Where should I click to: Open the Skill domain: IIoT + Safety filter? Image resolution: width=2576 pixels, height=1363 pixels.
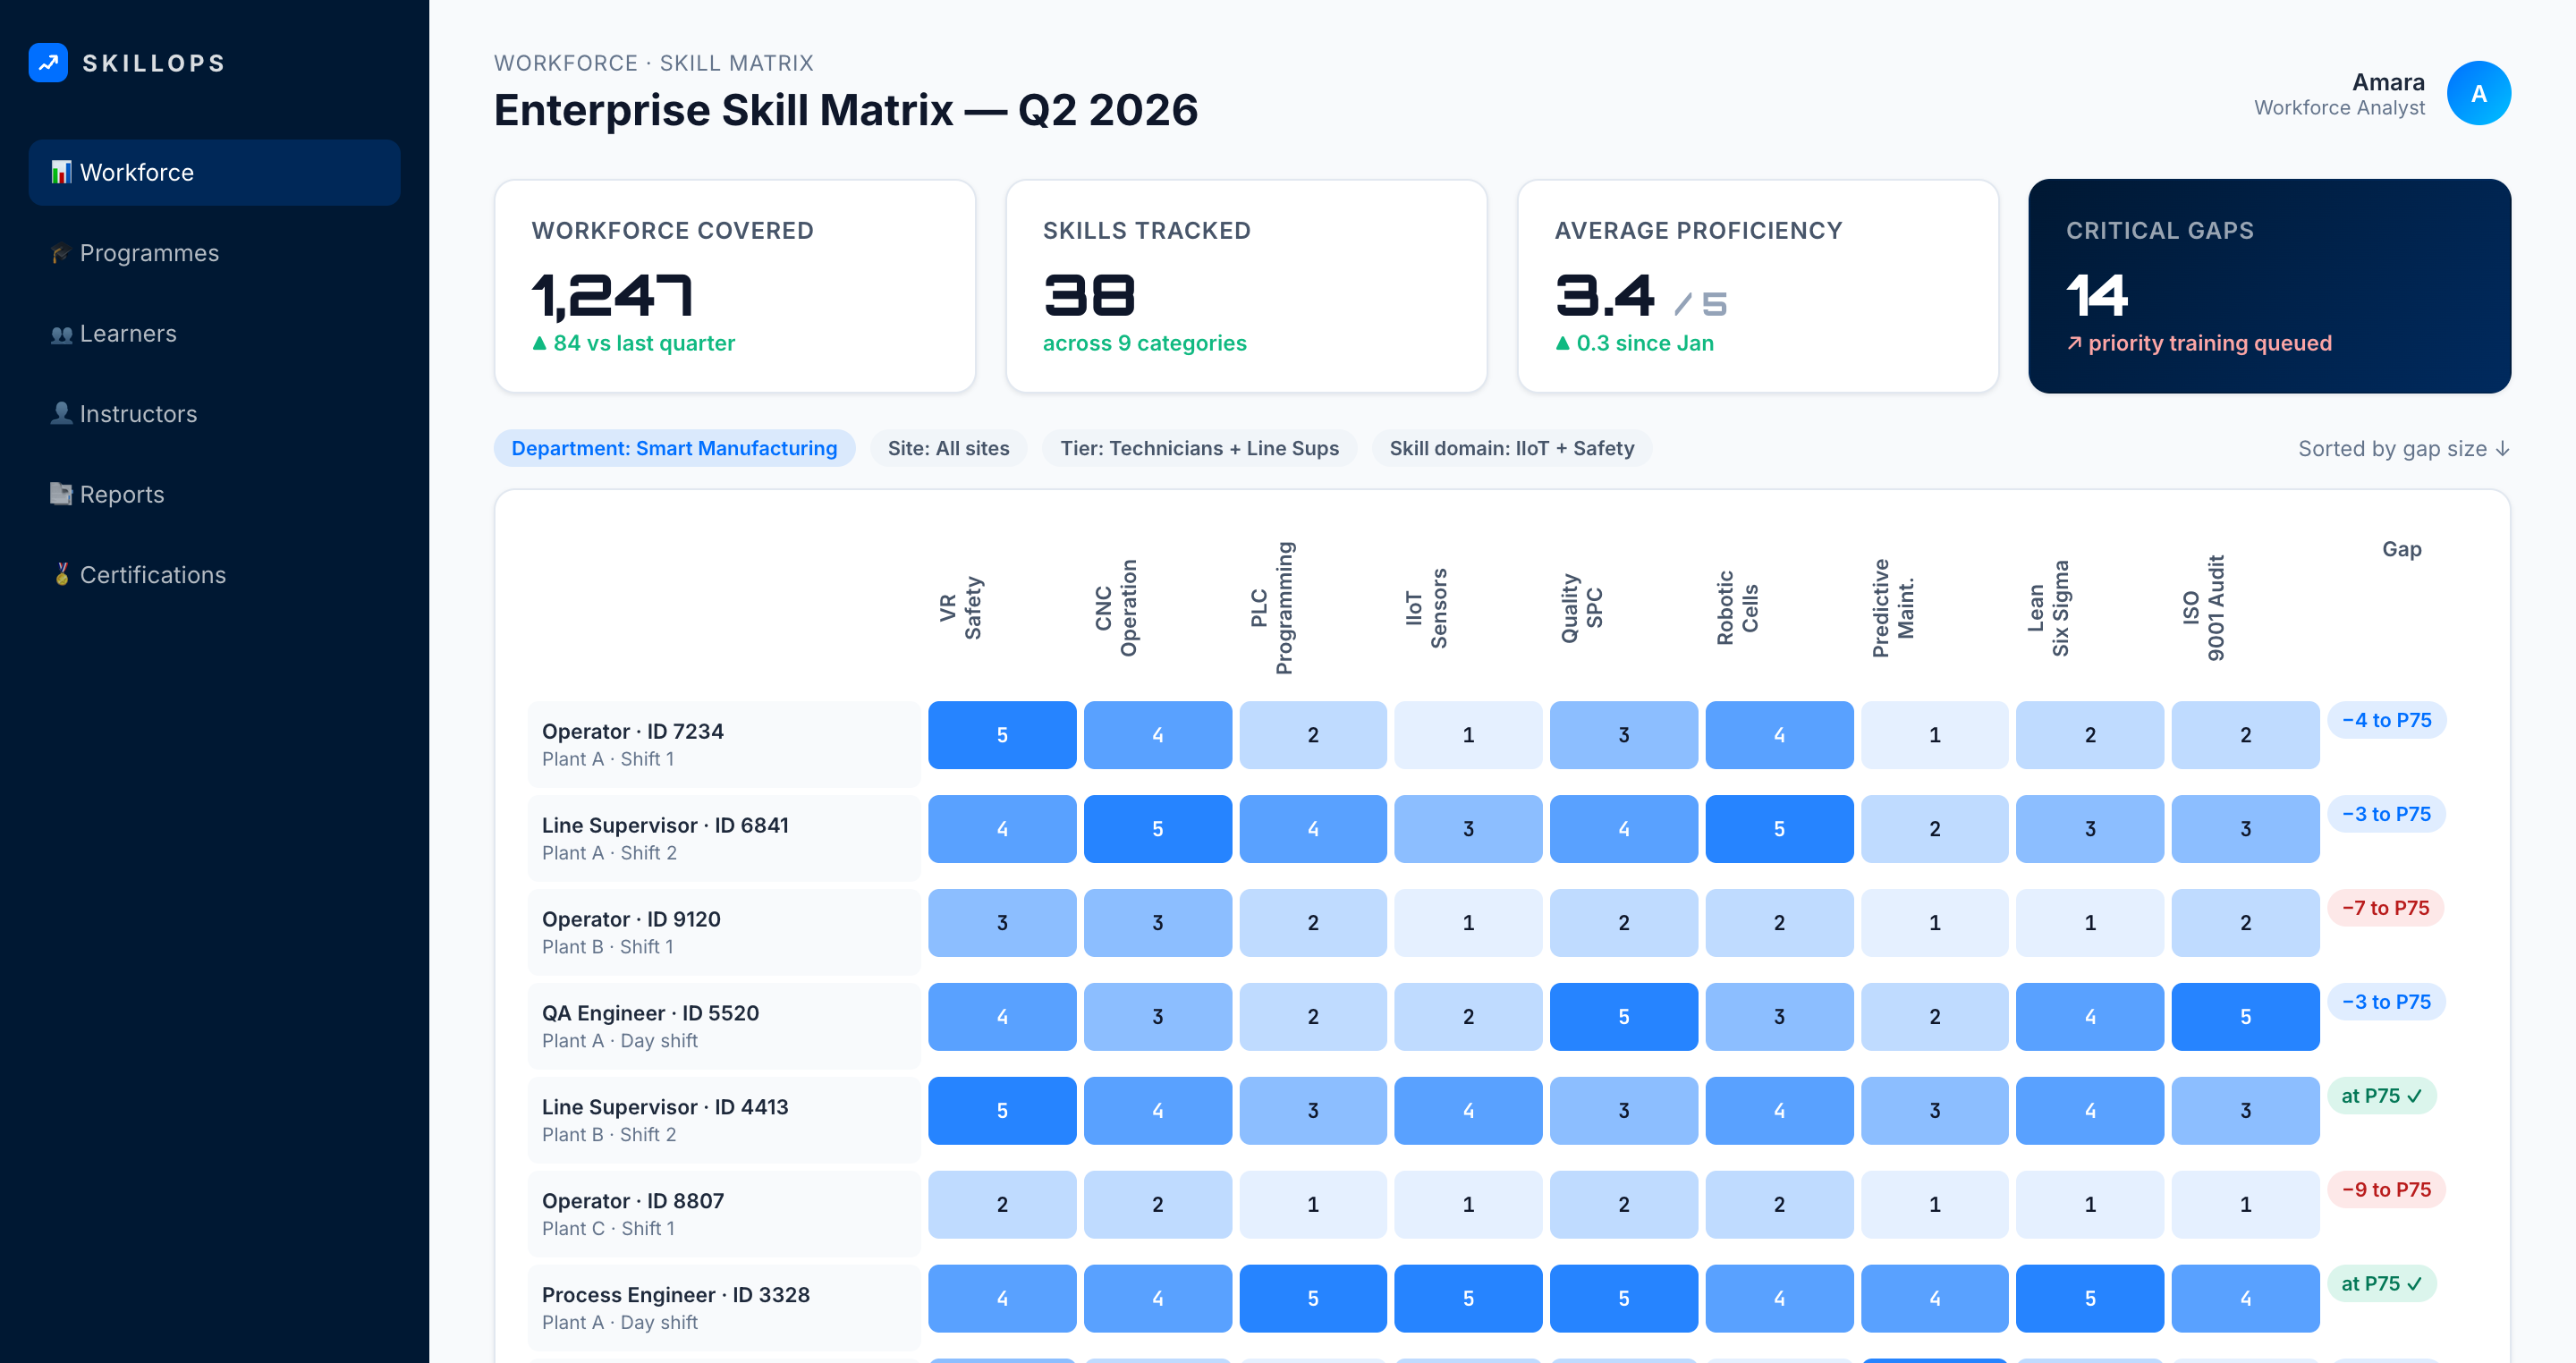1511,448
